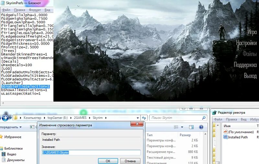
Task: Go to 2GAMES in the address bar
Action: (x=80, y=118)
